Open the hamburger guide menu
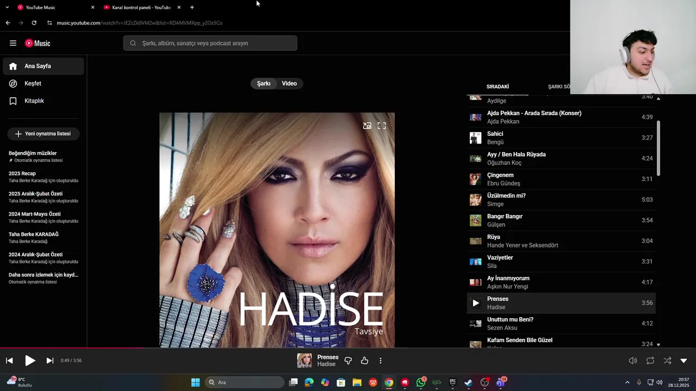 [13, 43]
